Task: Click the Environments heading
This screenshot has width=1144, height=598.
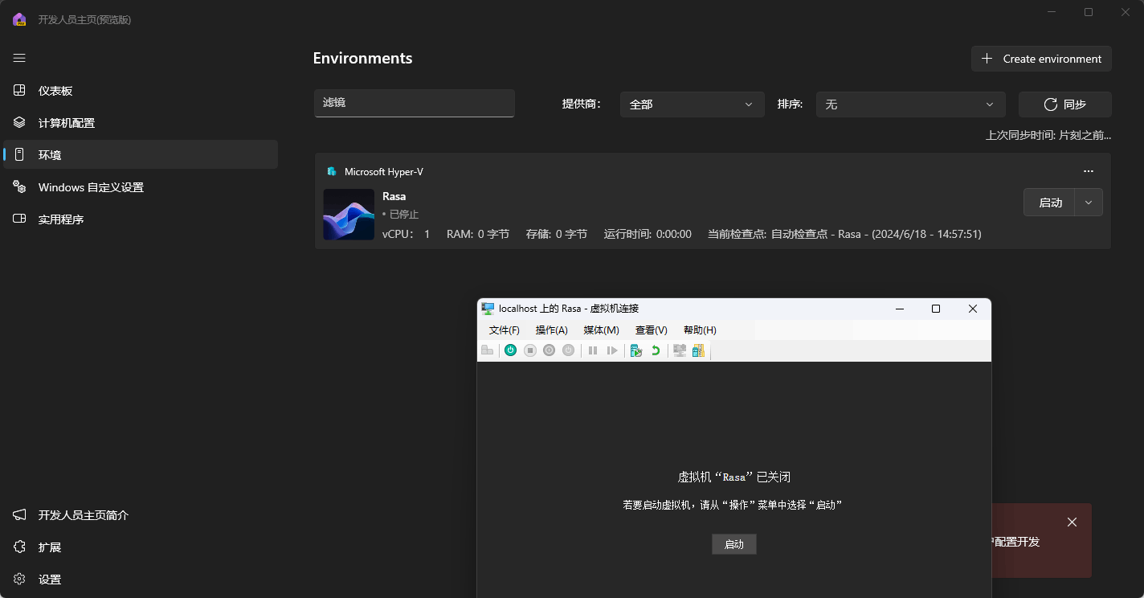Action: pos(362,58)
